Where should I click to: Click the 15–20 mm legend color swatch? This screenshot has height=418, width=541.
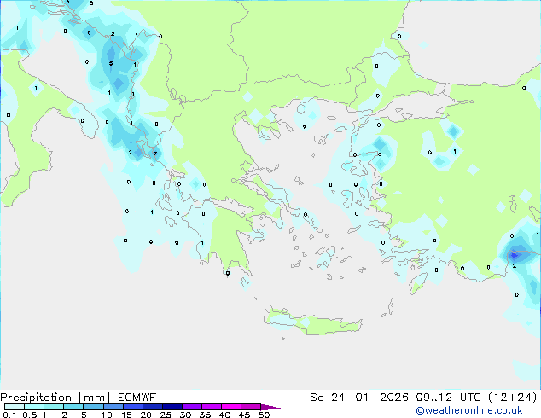(132, 407)
